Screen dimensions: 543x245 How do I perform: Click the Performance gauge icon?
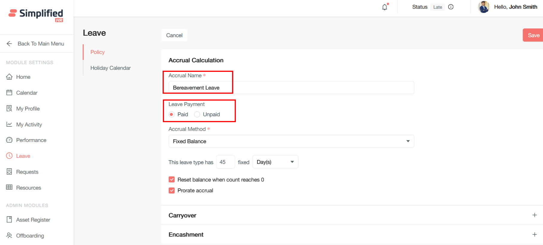point(9,140)
